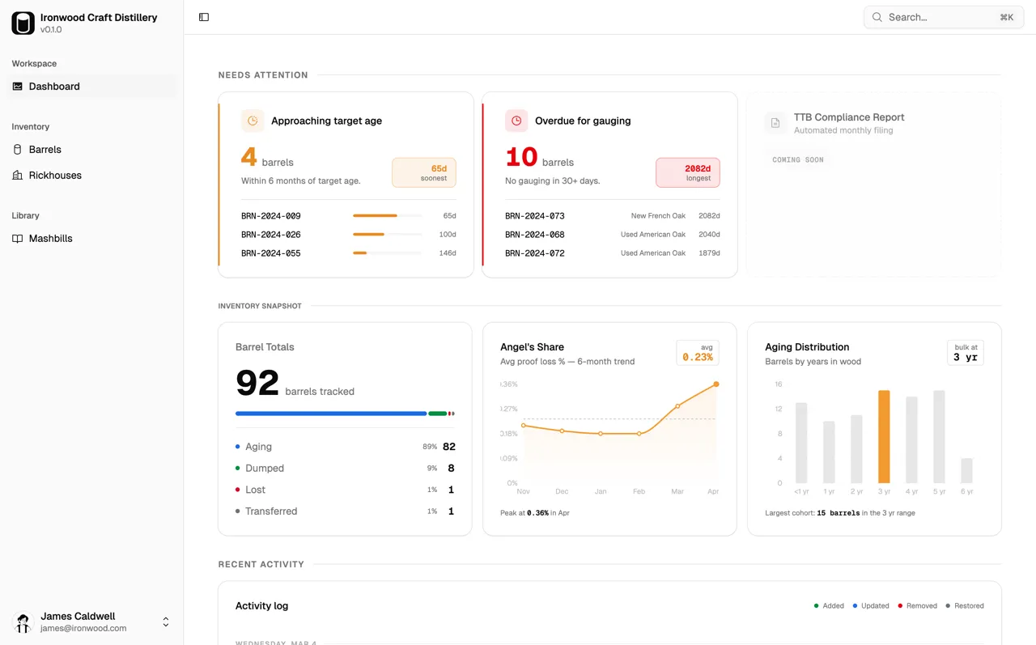Collapse the sidebar using the panel icon
The image size is (1036, 645).
click(203, 16)
